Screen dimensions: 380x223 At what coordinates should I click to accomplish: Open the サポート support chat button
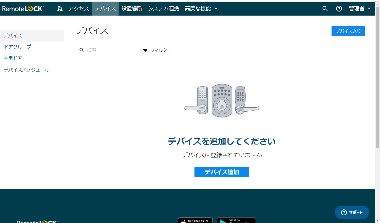[352, 212]
